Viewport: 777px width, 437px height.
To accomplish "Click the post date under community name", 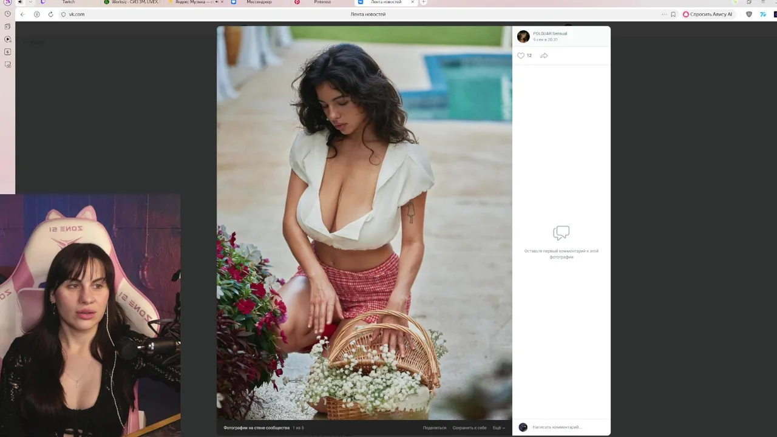I will (x=545, y=39).
